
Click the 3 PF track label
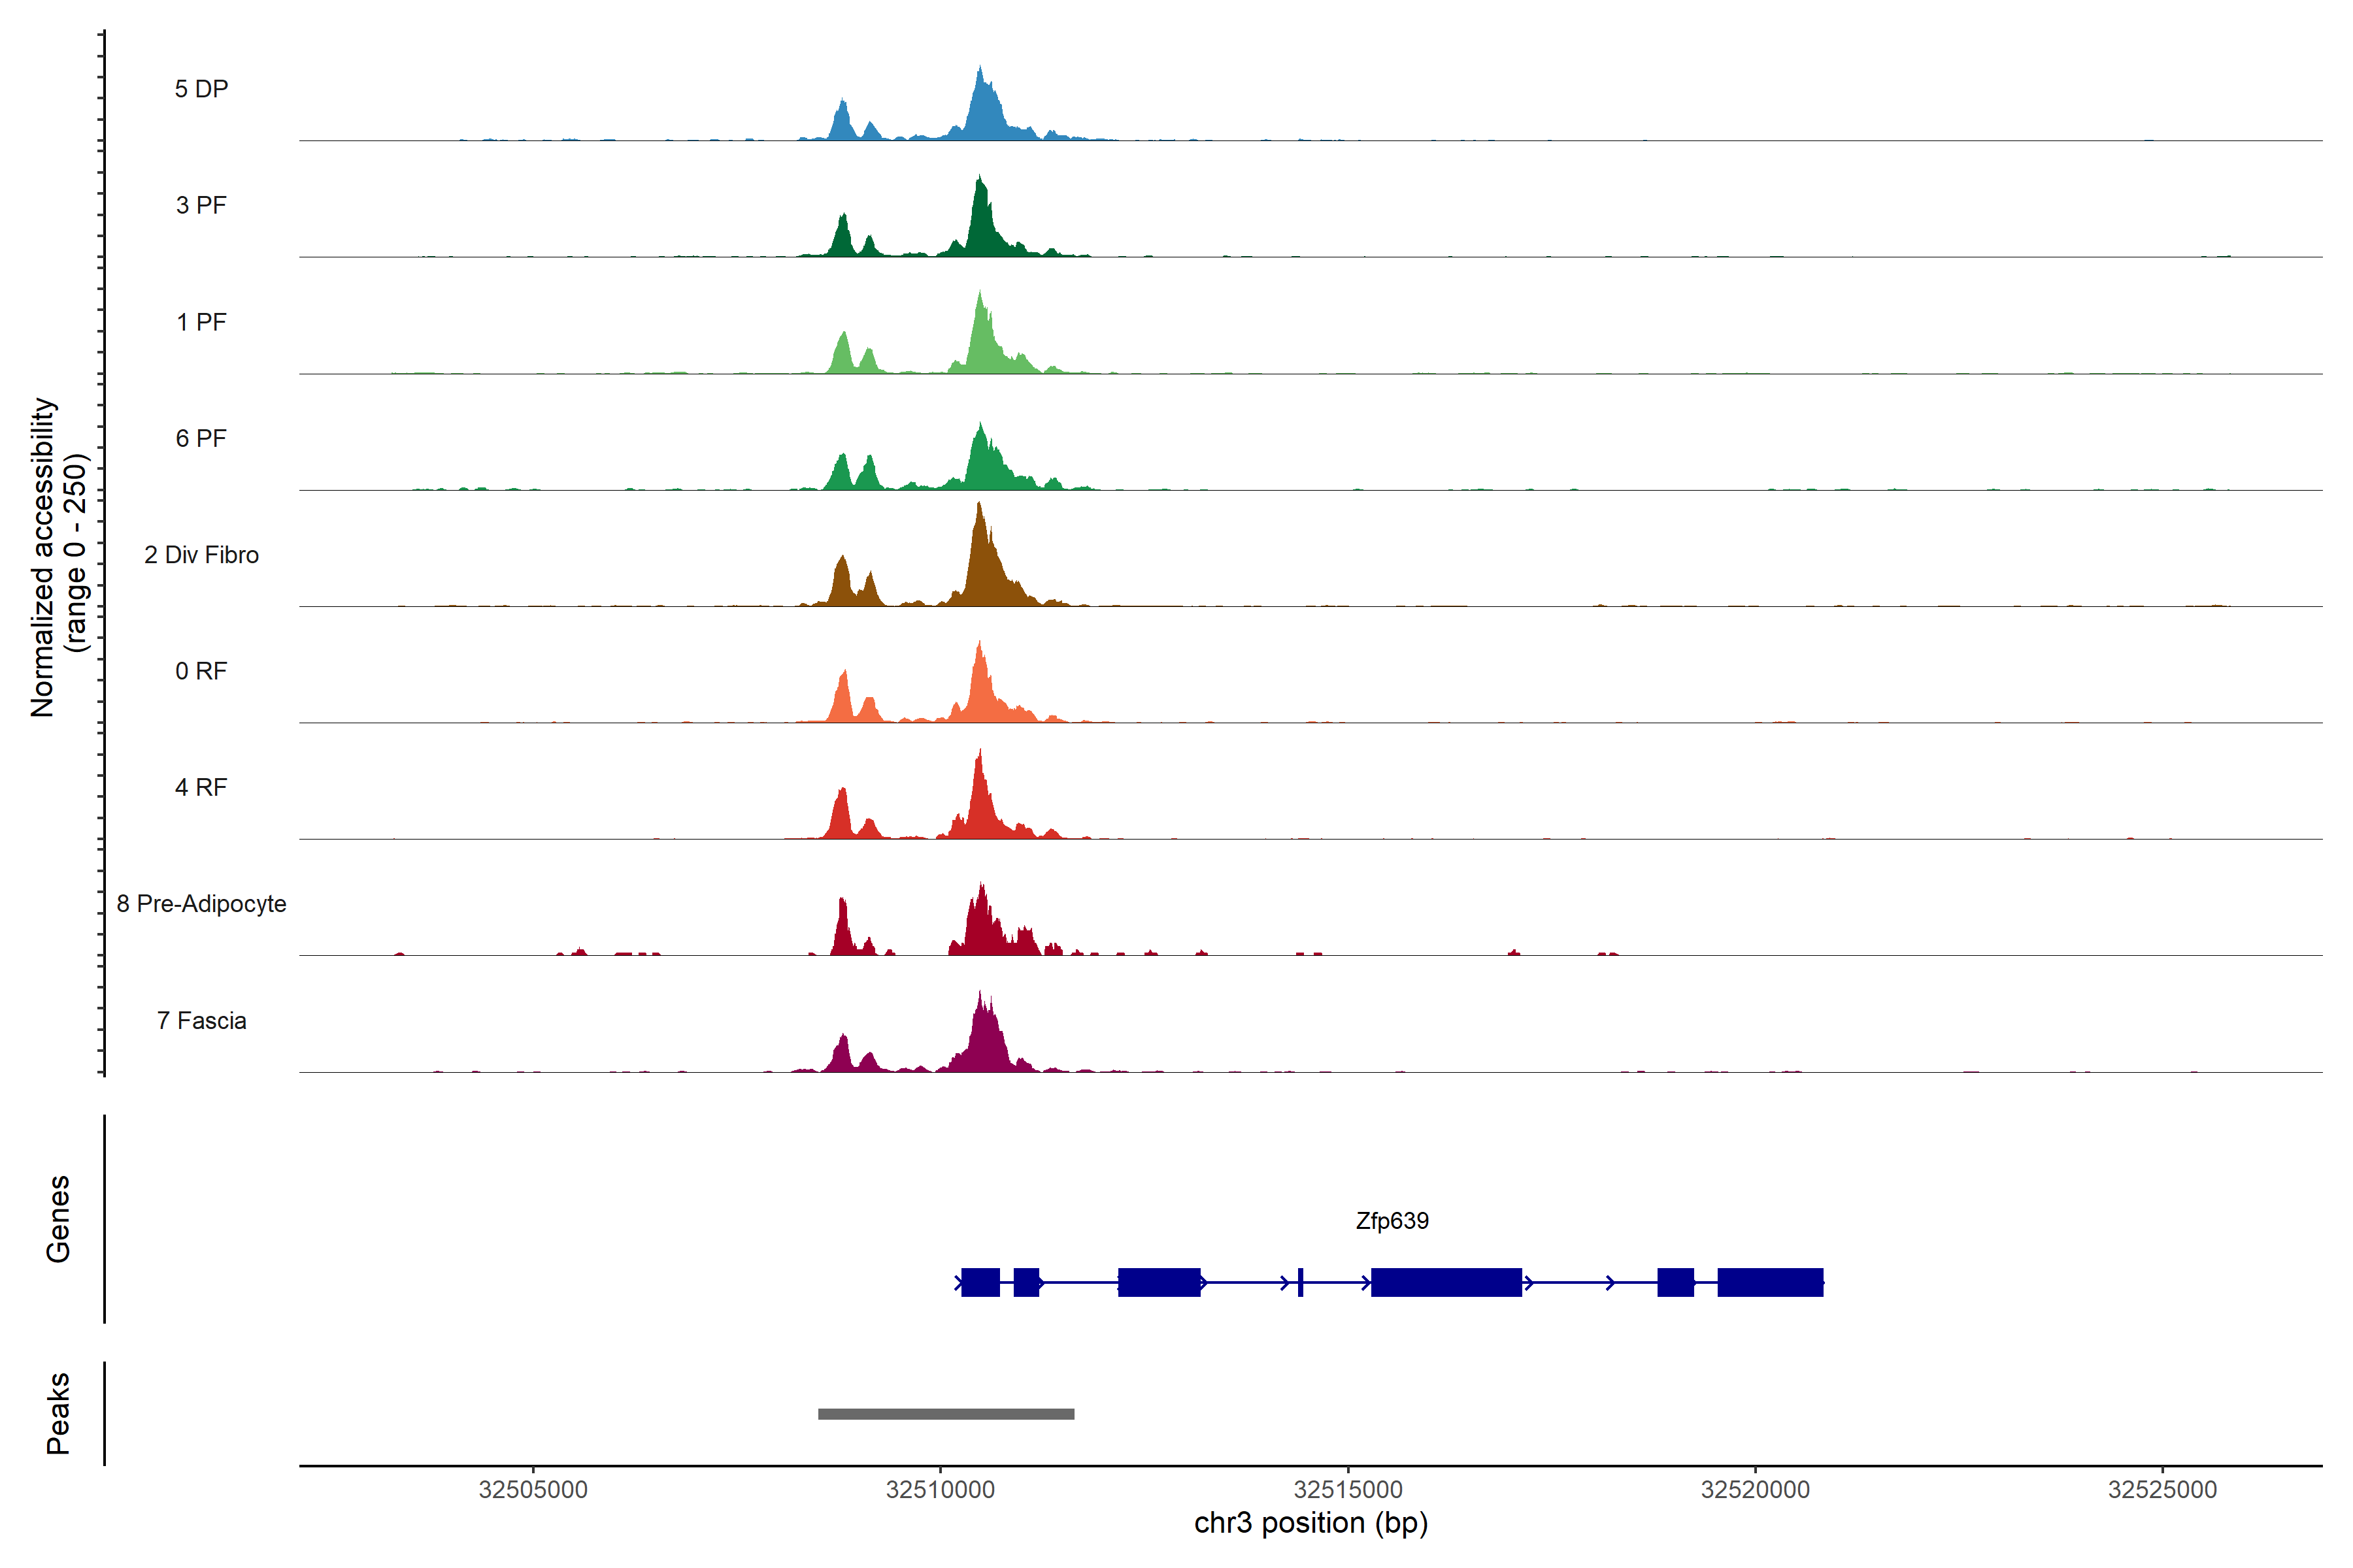pos(201,205)
